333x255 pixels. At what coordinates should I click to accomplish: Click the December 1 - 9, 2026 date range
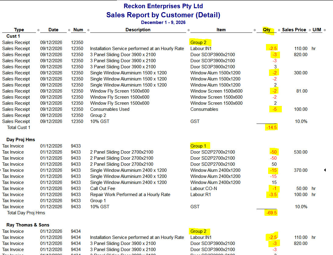tap(163, 22)
